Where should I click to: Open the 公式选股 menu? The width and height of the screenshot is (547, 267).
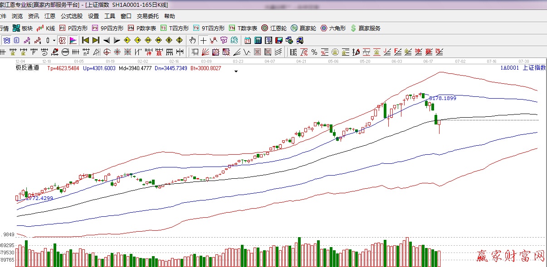click(x=72, y=16)
